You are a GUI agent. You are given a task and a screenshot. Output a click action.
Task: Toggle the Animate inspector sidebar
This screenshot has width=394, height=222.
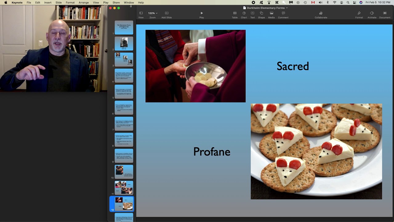(372, 15)
